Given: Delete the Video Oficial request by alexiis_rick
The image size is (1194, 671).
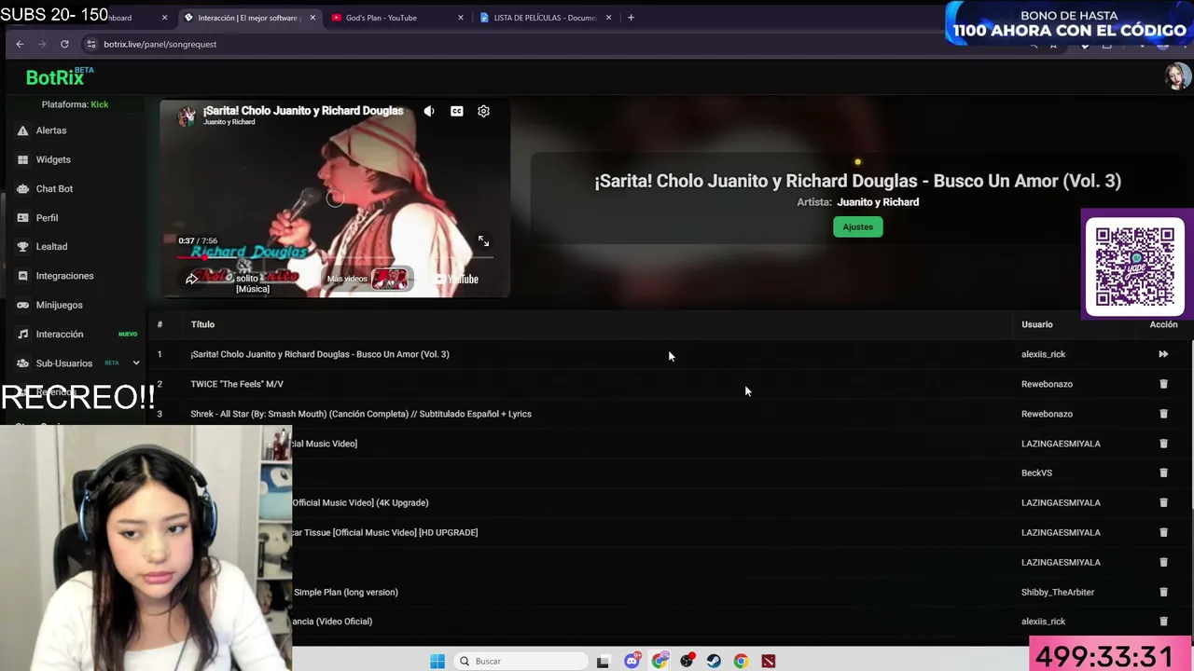Looking at the screenshot, I should 1163,622.
